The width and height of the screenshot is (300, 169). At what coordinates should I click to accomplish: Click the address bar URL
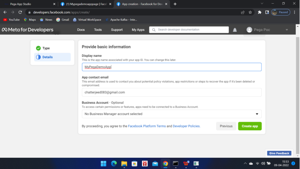coord(61,12)
